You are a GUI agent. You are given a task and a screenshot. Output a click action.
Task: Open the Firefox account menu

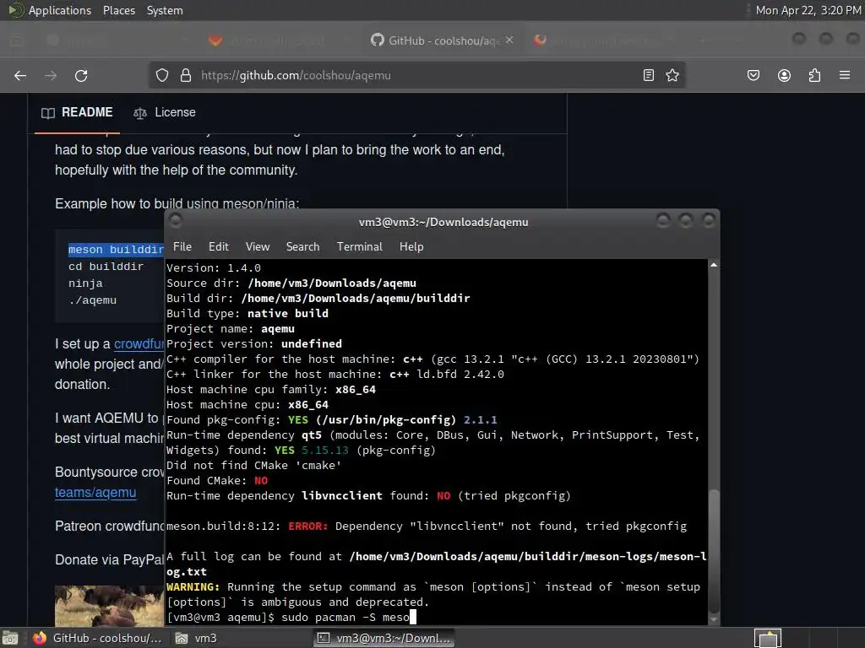[x=784, y=75]
